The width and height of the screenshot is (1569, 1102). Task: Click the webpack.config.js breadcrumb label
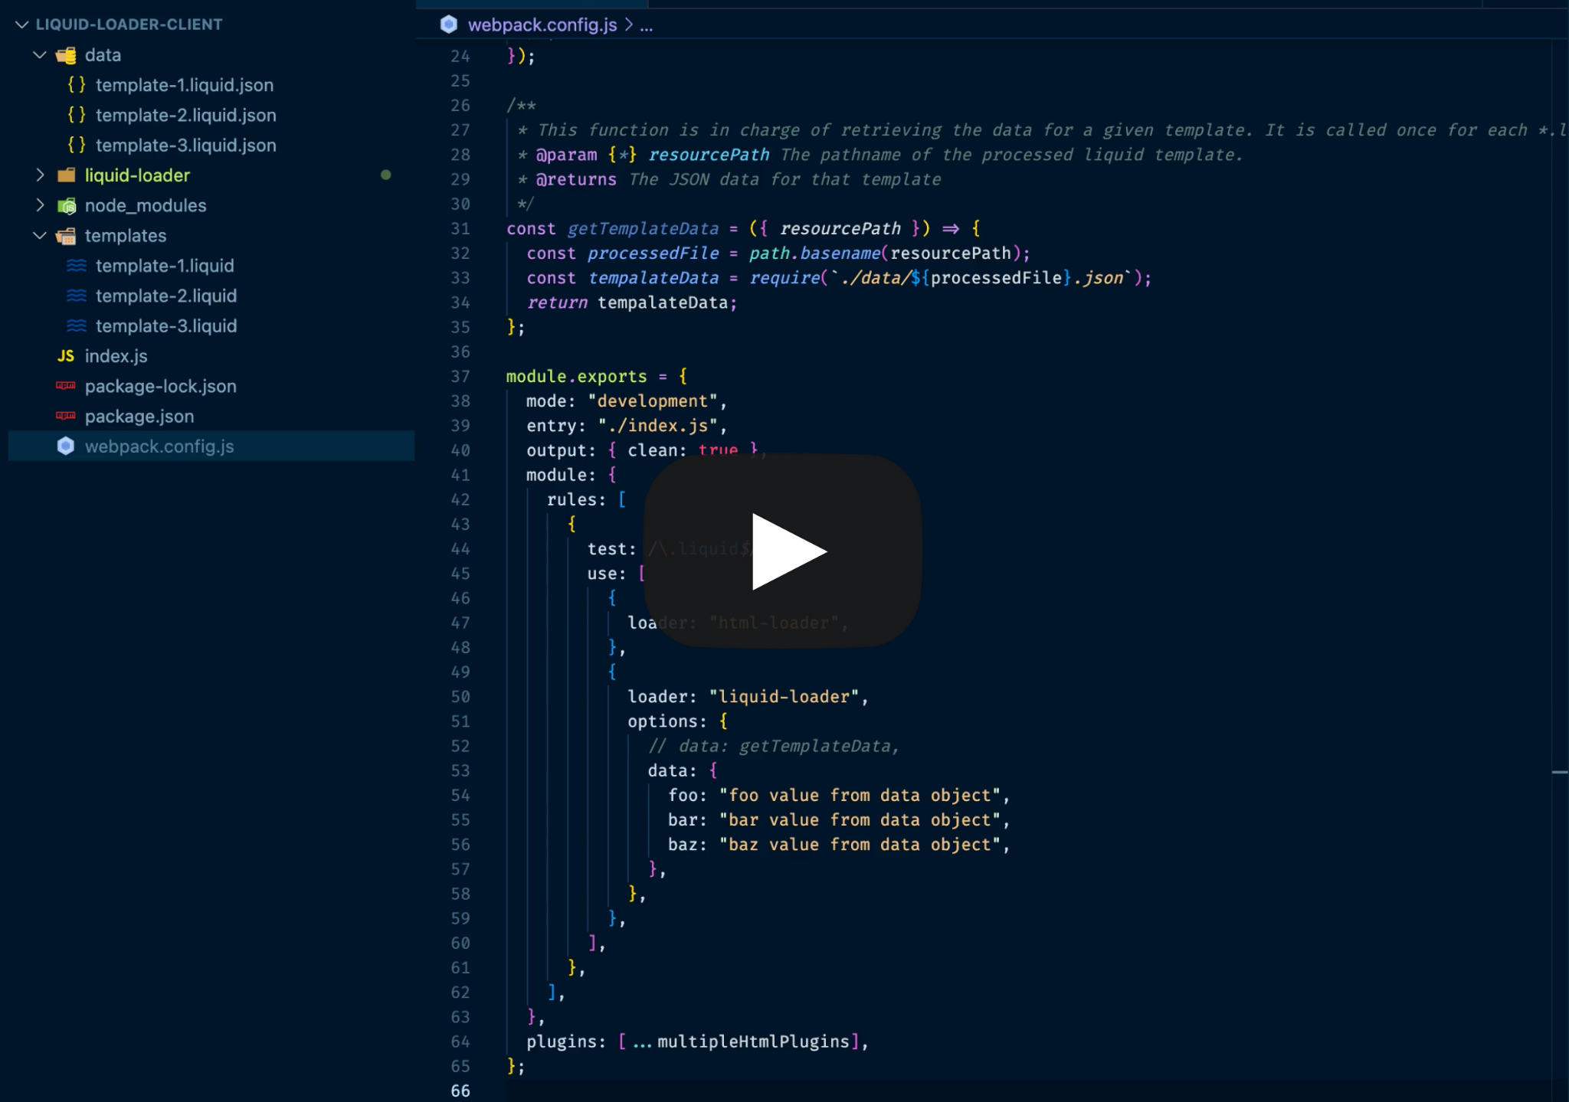click(542, 25)
